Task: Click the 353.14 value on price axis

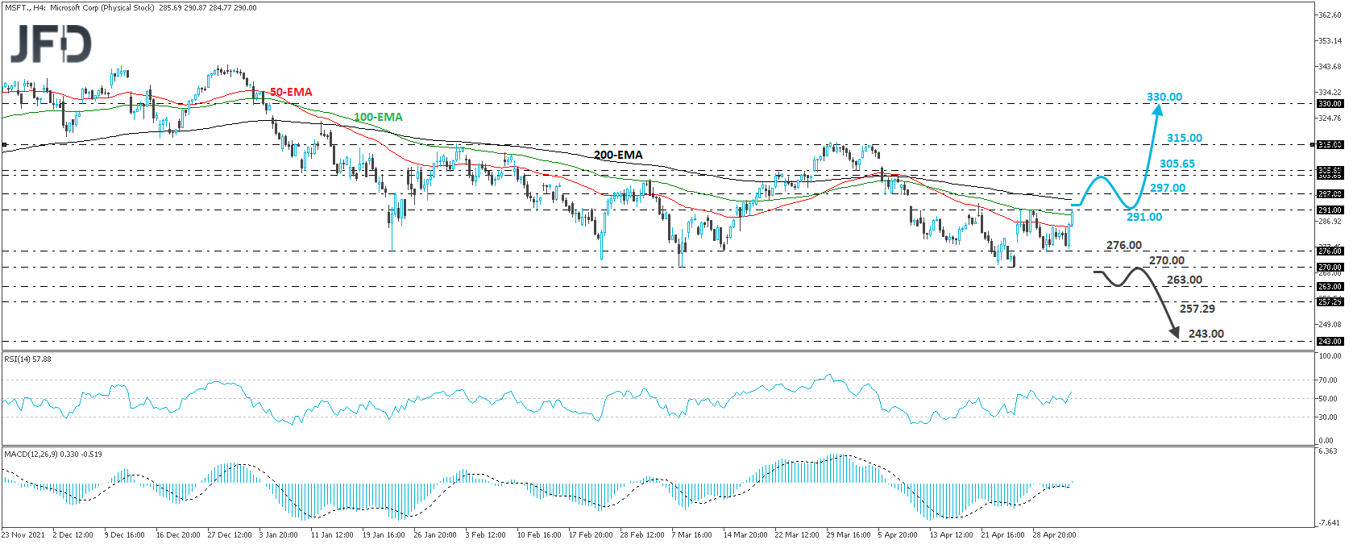Action: pos(1330,40)
